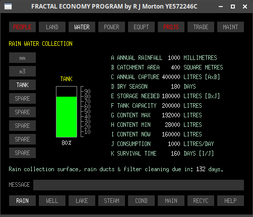This screenshot has width=253, height=217.
Task: Click the CONTENT MAX value 192000
Action: pyautogui.click(x=171, y=115)
